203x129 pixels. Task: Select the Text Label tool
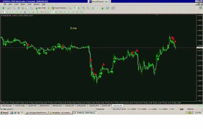37,12
